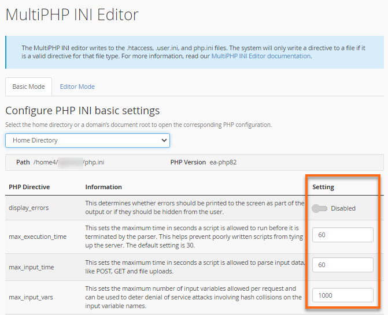This screenshot has width=388, height=315.
Task: Click the Setting column header
Action: tap(323, 187)
